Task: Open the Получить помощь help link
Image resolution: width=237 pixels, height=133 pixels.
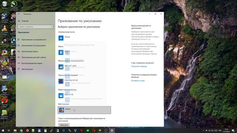Action: 139,66
